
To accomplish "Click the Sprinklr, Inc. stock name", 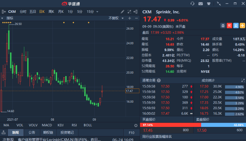I will (x=168, y=12).
